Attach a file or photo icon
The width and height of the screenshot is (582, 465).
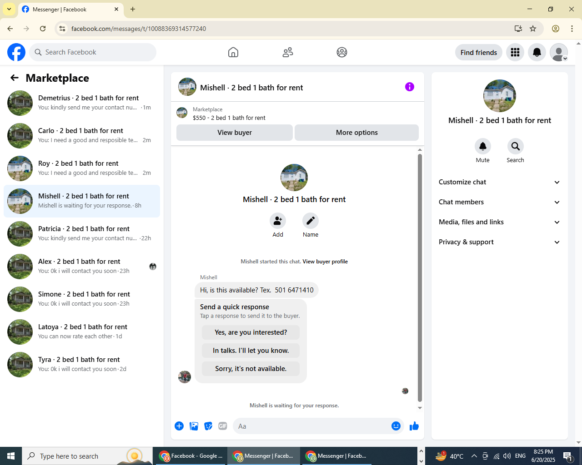click(x=194, y=426)
